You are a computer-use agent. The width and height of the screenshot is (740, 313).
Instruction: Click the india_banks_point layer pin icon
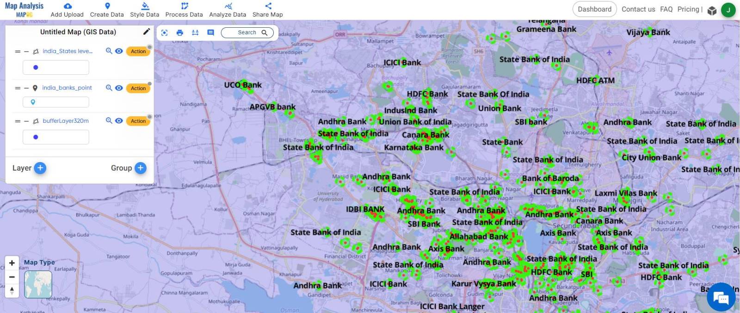pyautogui.click(x=35, y=88)
